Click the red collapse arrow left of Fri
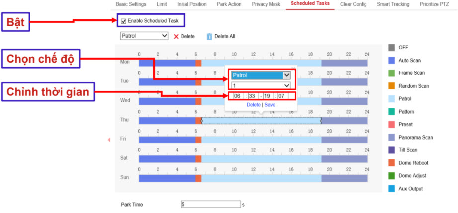 [109, 140]
